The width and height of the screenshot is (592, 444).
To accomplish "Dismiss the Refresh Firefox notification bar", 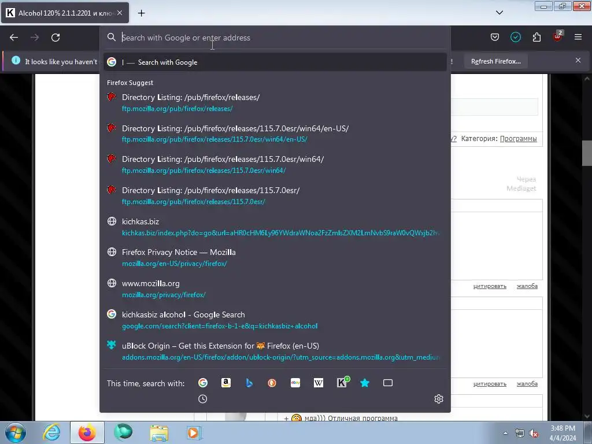I will [578, 60].
